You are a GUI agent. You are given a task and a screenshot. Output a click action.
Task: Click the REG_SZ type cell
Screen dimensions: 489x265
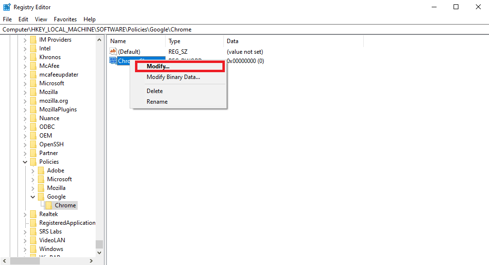point(178,52)
